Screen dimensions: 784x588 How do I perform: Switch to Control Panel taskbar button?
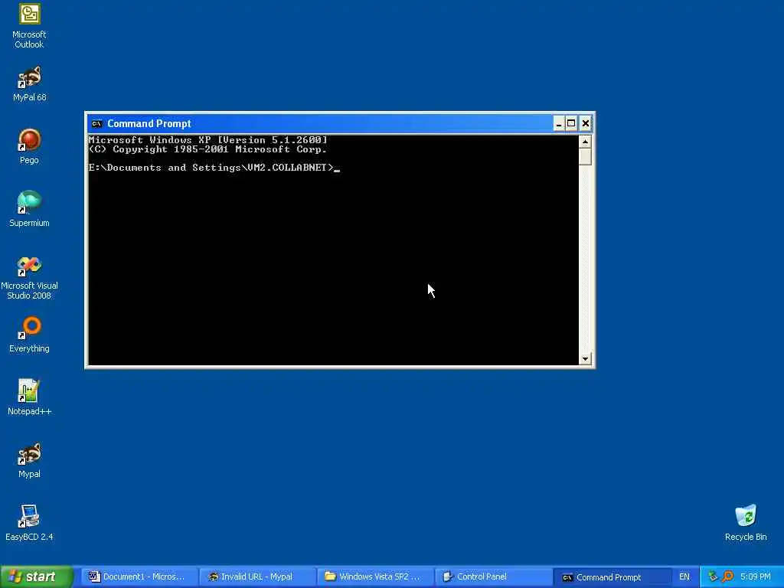tap(493, 577)
